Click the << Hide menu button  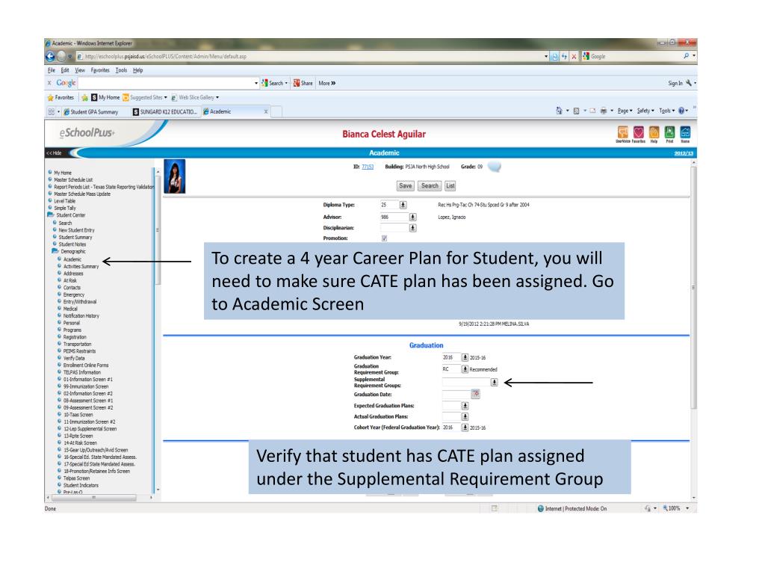(54, 153)
